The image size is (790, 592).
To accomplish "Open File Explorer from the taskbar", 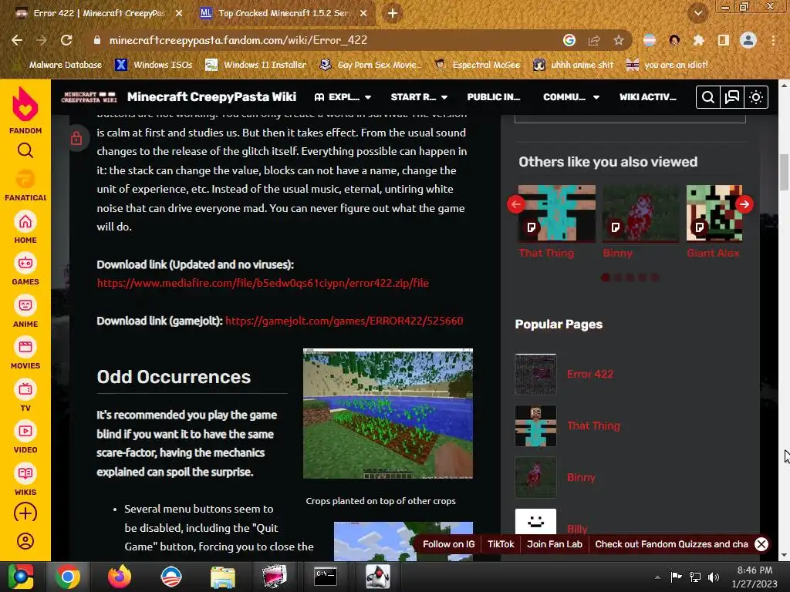I will [x=223, y=577].
